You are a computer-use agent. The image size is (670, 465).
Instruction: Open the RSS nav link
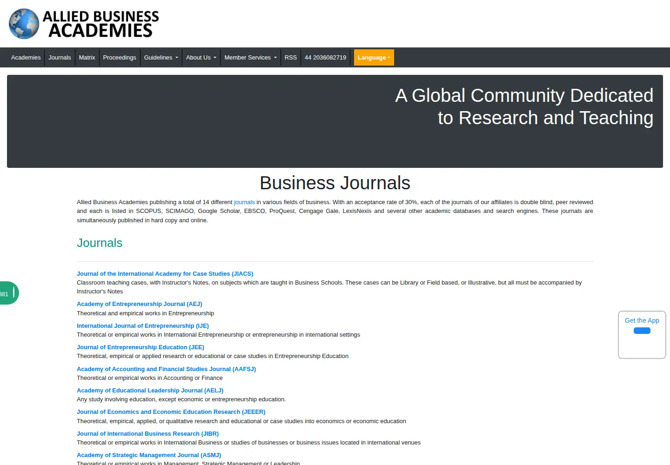(x=291, y=58)
